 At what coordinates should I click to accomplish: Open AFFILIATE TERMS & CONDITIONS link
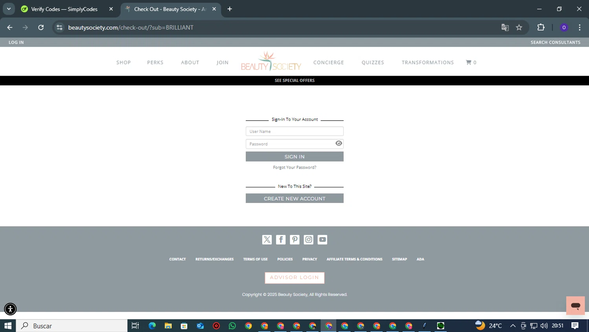[354, 259]
